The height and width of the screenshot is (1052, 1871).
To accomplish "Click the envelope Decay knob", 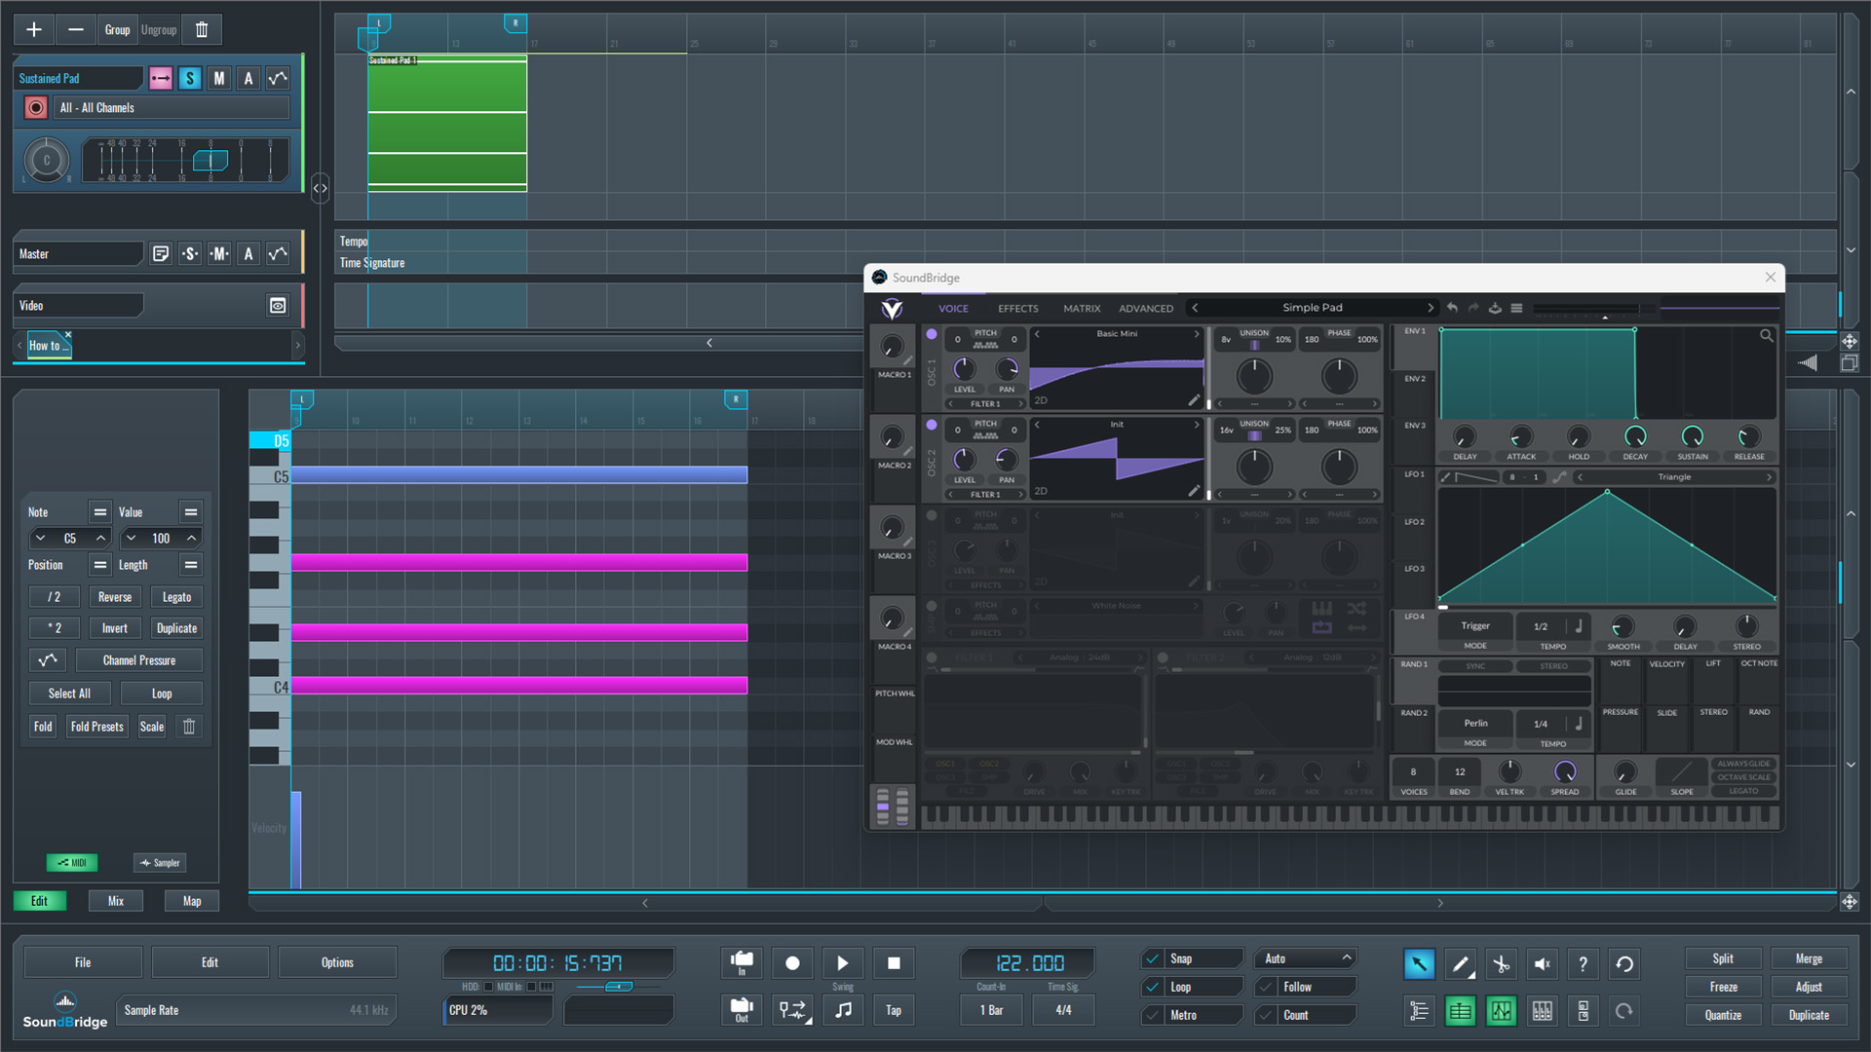I will point(1635,436).
